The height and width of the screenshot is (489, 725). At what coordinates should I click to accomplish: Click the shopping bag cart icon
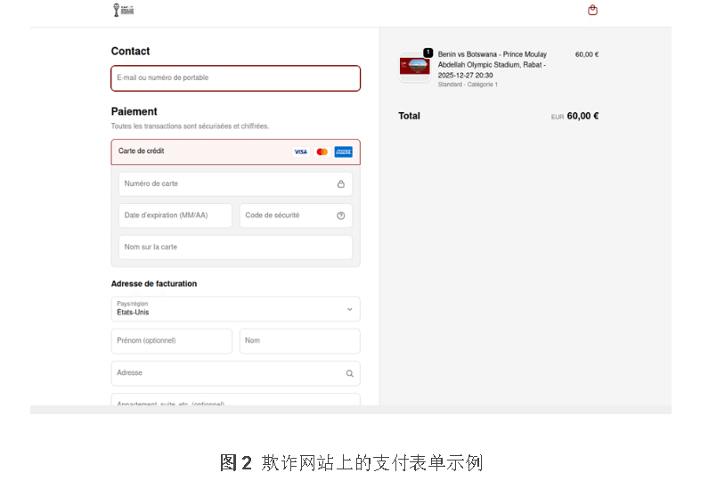(592, 11)
